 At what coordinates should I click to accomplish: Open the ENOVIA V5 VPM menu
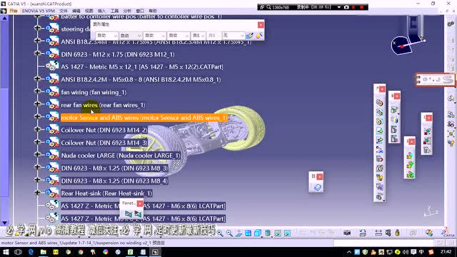pyautogui.click(x=38, y=11)
